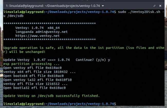The image size is (167, 108).
Task: Open the dropdown arrow beside the terminal title
Action: (x=96, y=5)
